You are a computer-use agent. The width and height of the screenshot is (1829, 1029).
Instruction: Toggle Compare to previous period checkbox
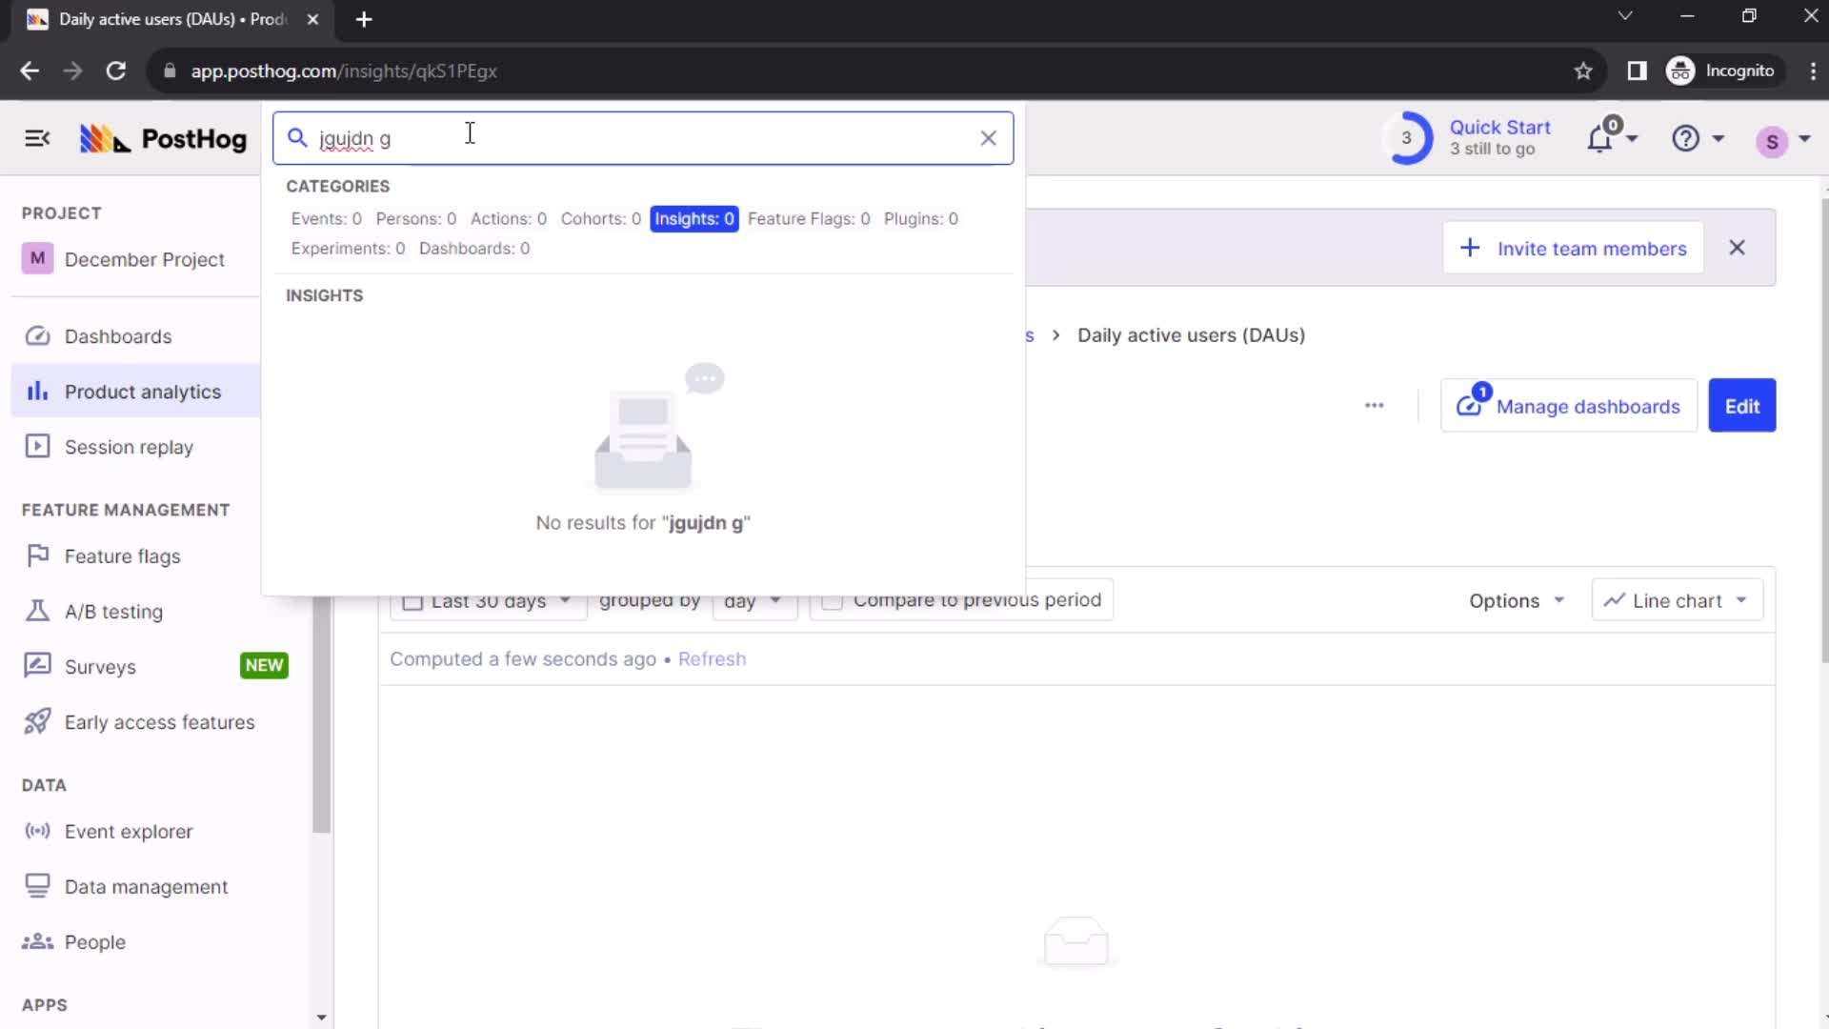pos(831,599)
